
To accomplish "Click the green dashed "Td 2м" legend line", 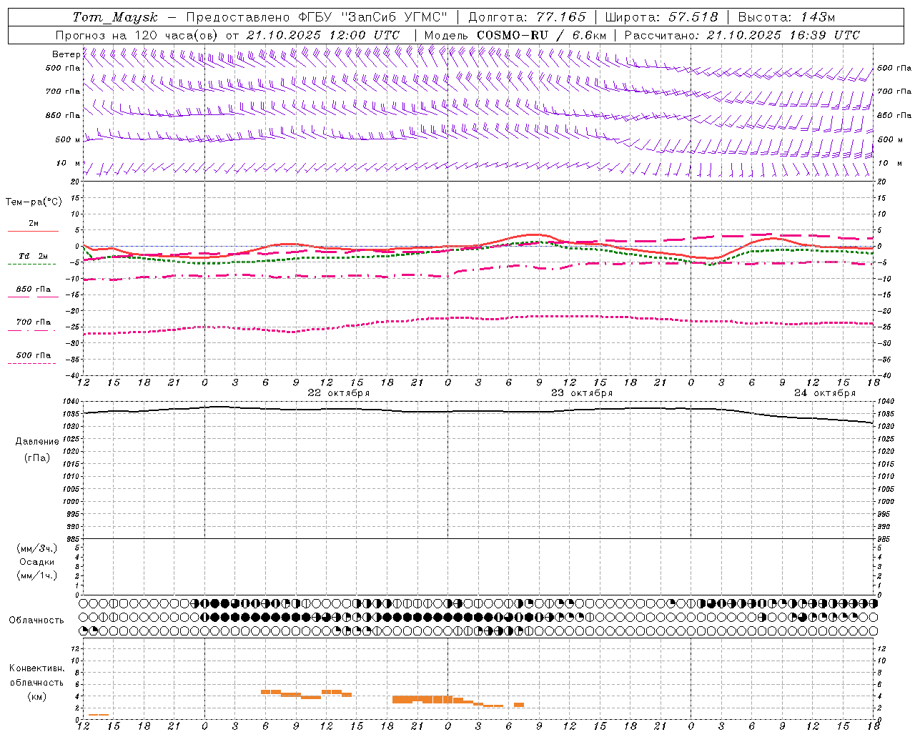I will 31,264.
